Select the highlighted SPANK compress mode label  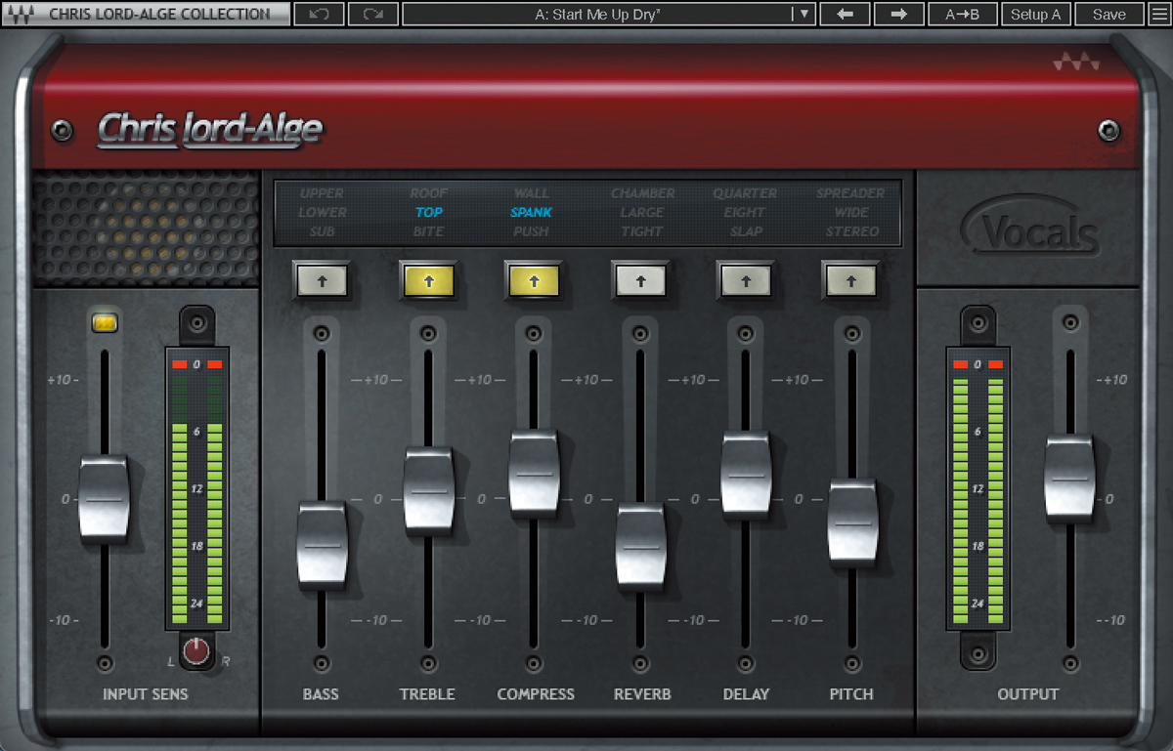532,212
